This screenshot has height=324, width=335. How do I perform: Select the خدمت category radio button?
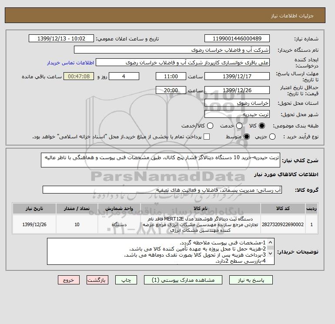tap(239, 126)
